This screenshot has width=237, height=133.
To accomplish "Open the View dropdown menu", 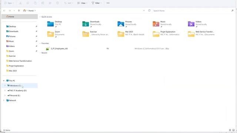I will (x=82, y=3).
